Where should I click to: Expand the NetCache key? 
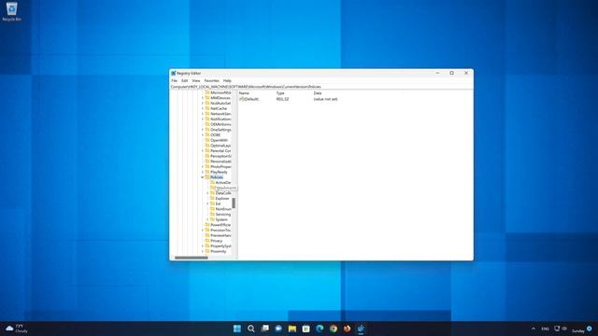(x=203, y=108)
